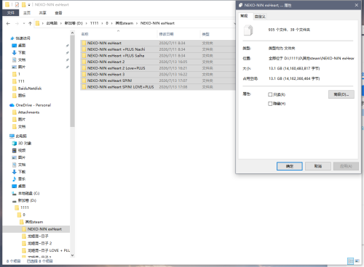Expand the chevron after 此电脑 breadcrumb
Screen dimensions: 364x267
(61, 23)
